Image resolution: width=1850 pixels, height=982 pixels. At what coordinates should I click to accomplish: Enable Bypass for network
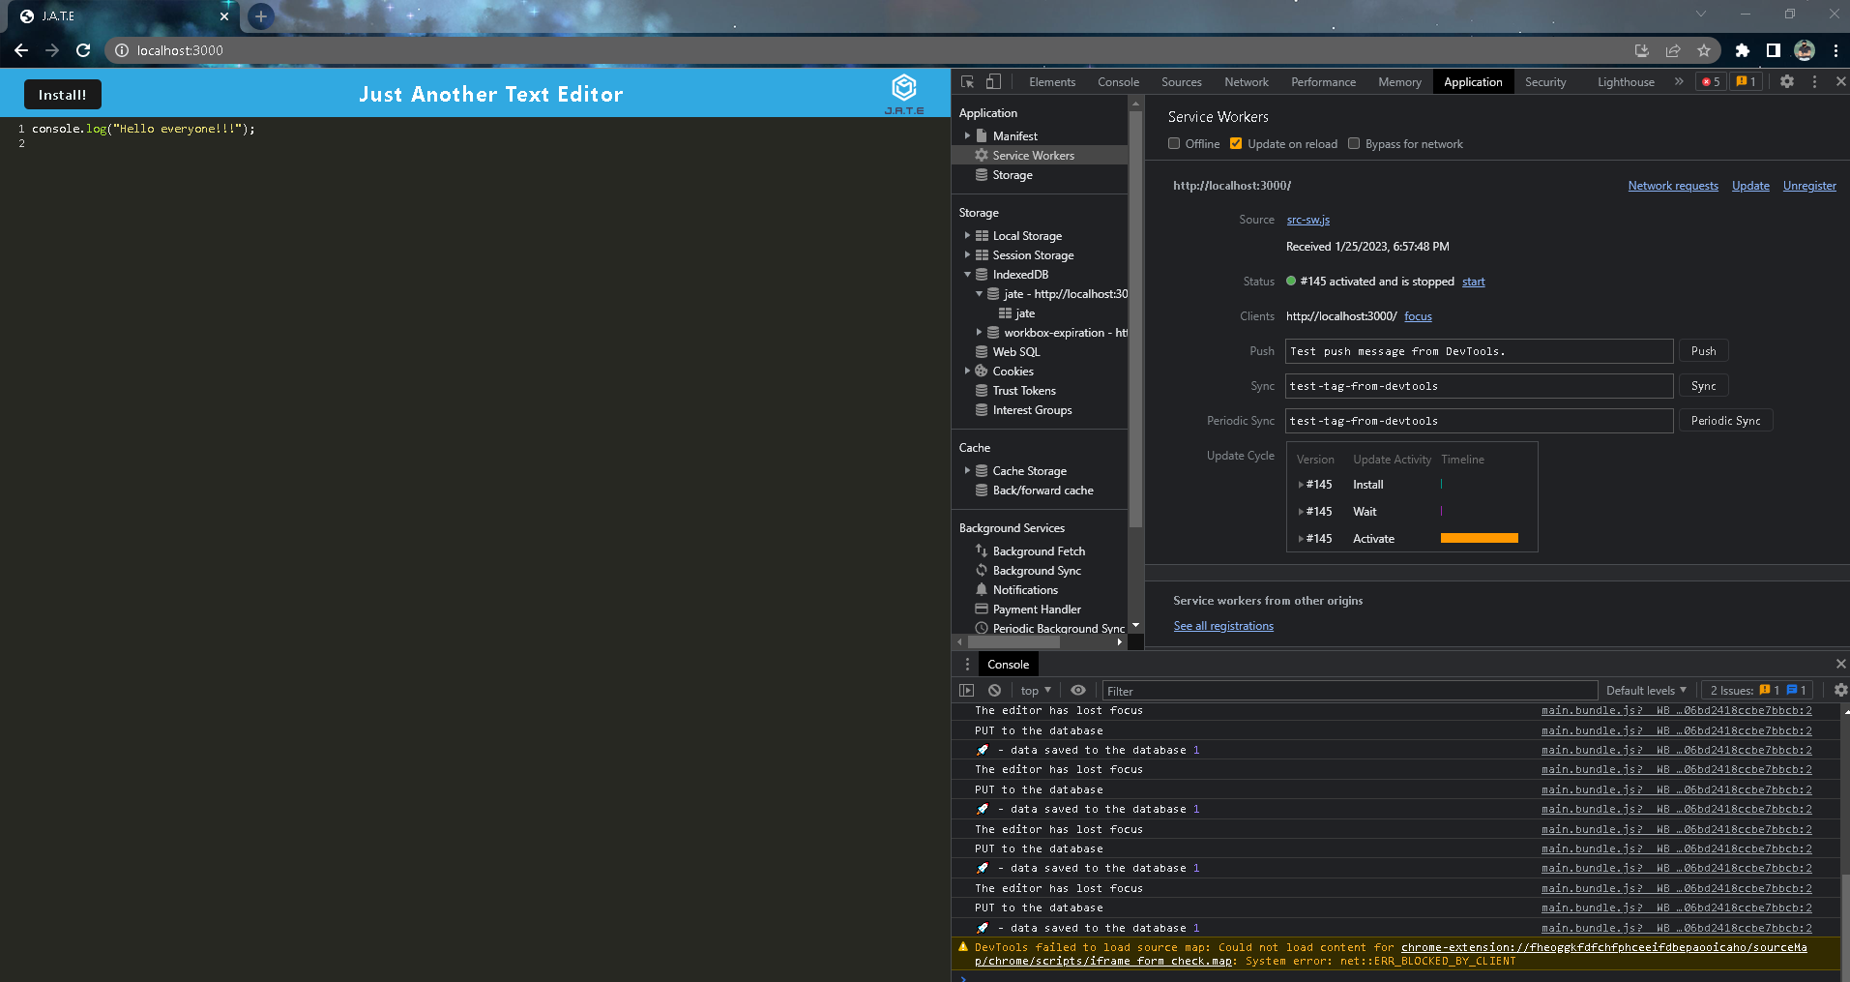[x=1354, y=143]
